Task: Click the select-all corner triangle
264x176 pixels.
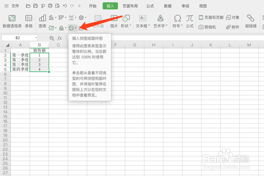Action: [x=7, y=45]
